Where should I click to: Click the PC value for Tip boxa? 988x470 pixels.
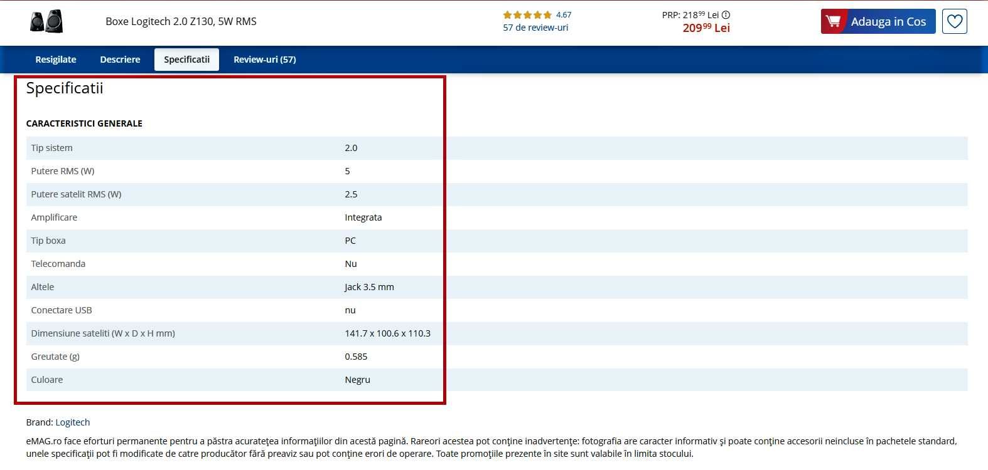350,241
